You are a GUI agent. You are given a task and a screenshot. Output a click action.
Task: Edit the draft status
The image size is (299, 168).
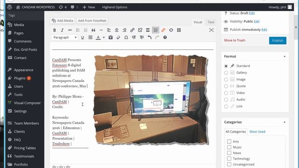click(x=252, y=13)
